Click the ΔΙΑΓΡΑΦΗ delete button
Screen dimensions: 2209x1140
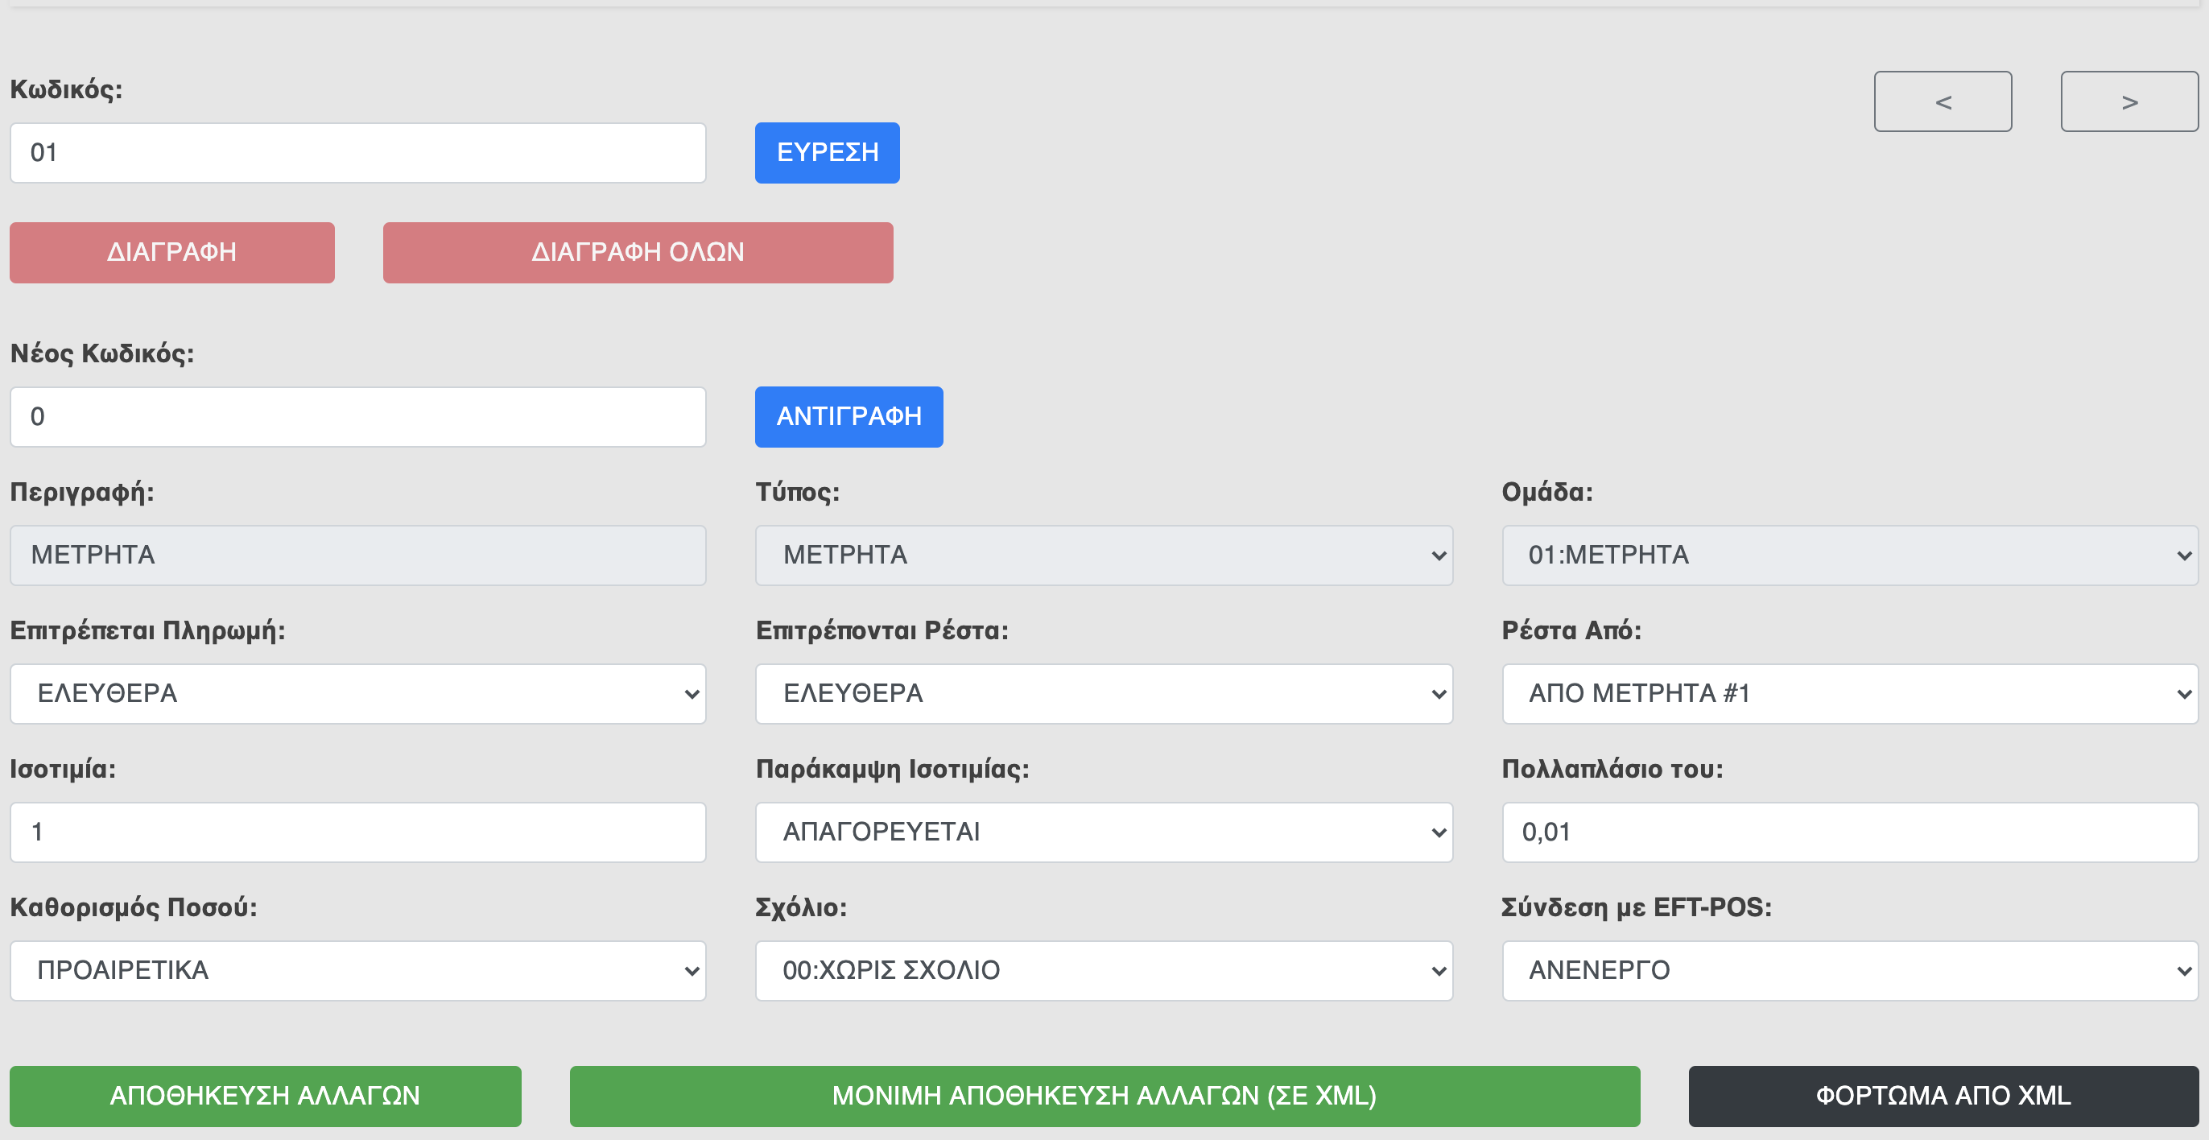point(171,252)
